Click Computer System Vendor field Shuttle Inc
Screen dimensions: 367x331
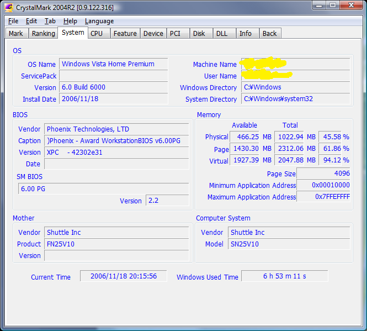coord(289,232)
